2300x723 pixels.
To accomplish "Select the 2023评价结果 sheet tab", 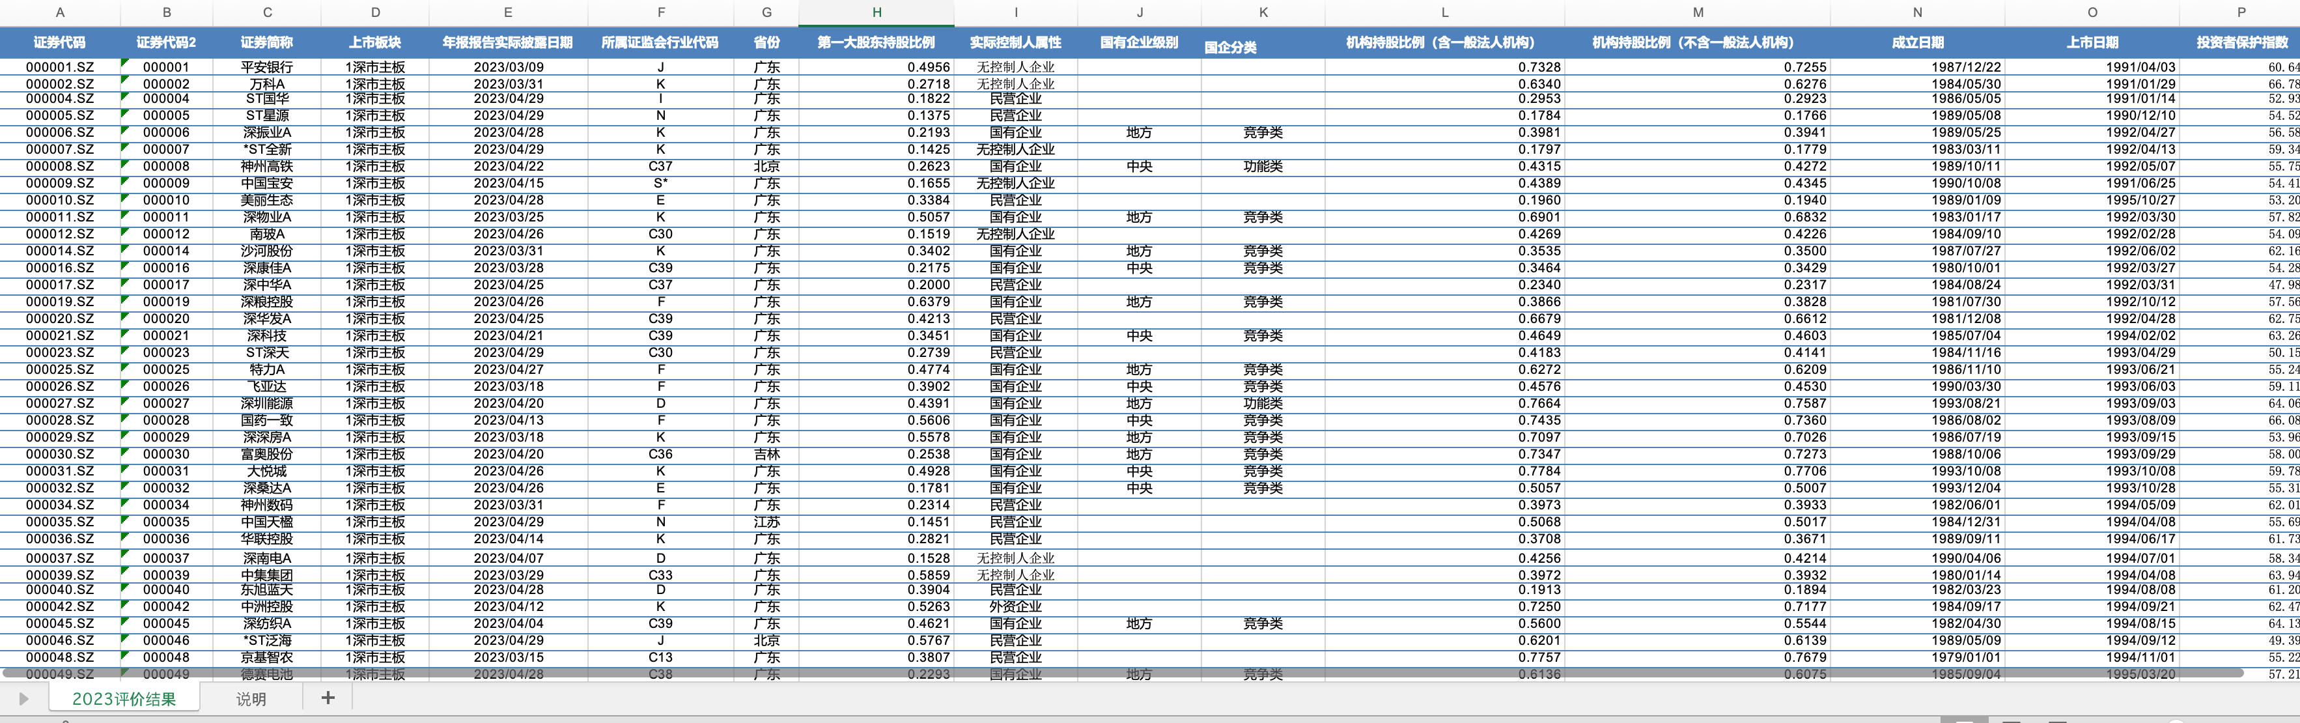I will (124, 699).
